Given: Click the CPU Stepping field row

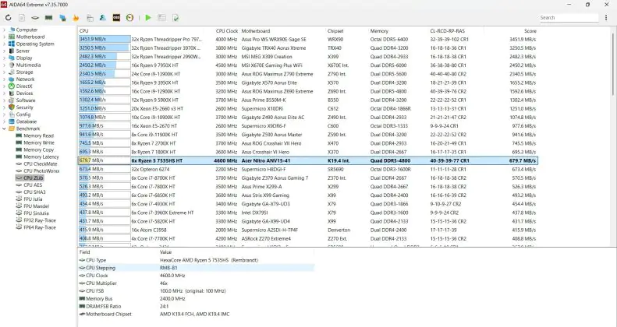Looking at the screenshot, I should (x=197, y=268).
